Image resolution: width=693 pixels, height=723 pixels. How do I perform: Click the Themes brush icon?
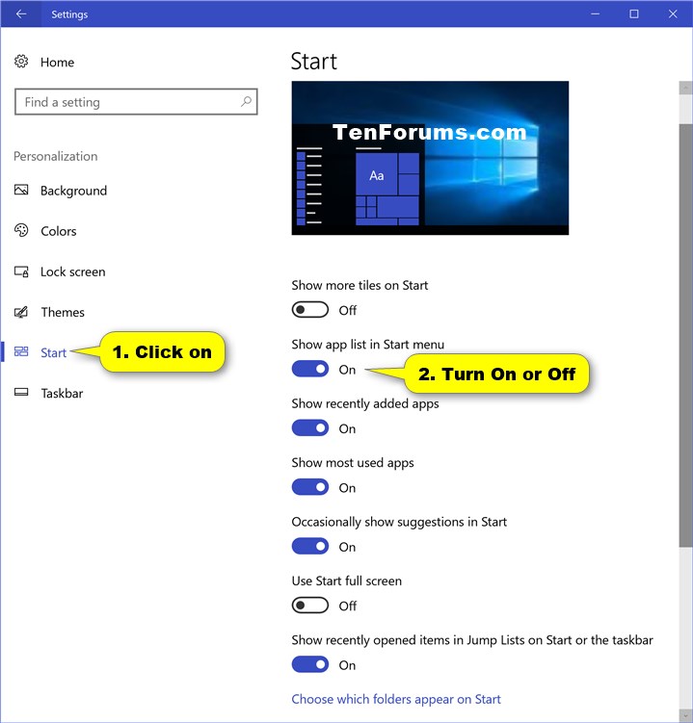pos(21,312)
